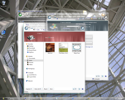125x100 pixels.
Task: Open the Bob Acri album
Action: coord(50,48)
